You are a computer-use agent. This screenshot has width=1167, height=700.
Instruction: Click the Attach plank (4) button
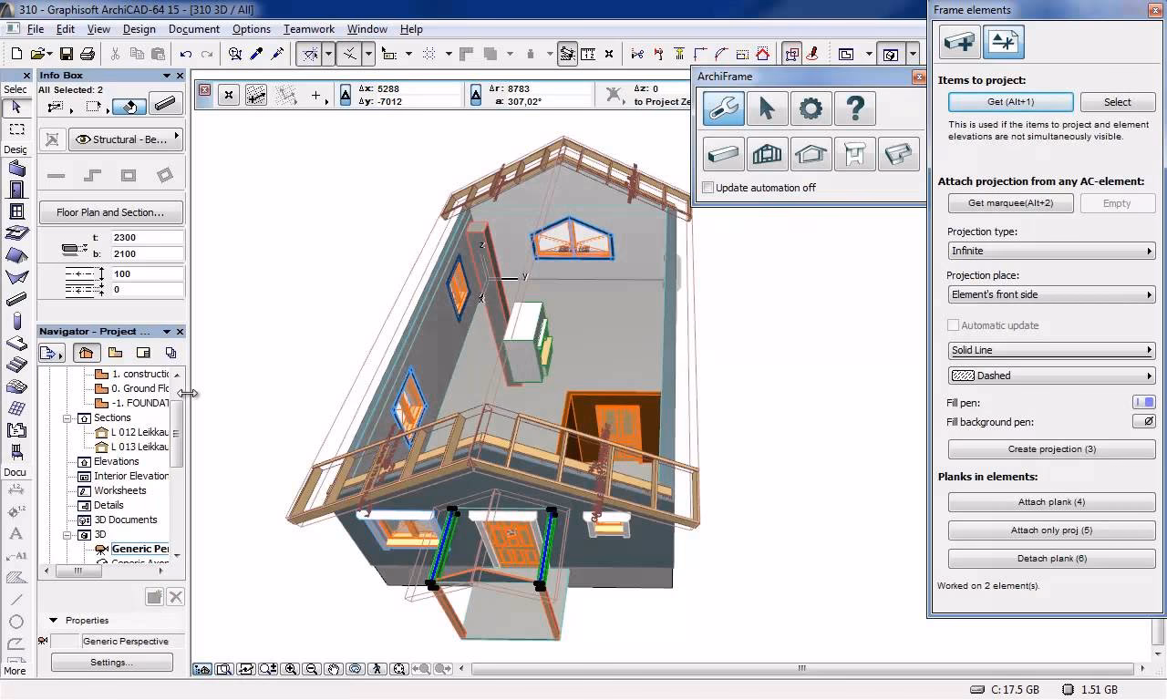pyautogui.click(x=1051, y=502)
